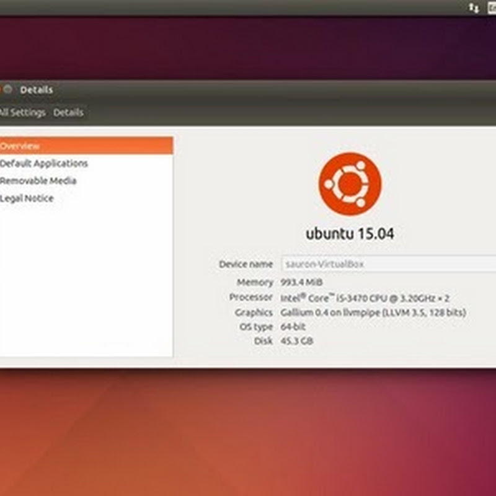The image size is (496, 496).
Task: Open Legal Notice section
Action: pos(27,198)
